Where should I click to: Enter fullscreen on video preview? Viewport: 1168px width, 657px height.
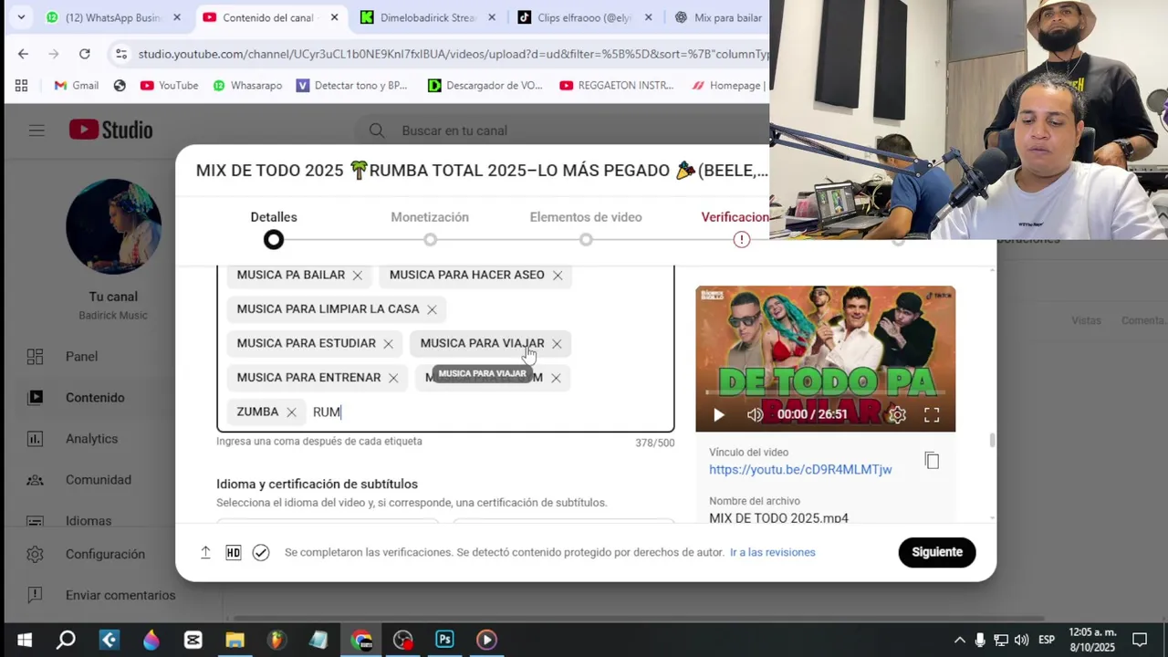pyautogui.click(x=932, y=415)
